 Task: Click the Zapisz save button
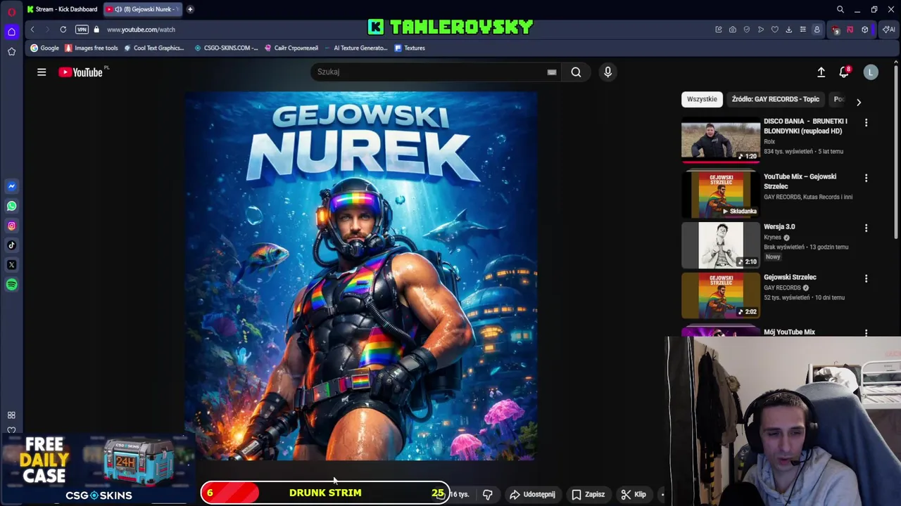[588, 495]
